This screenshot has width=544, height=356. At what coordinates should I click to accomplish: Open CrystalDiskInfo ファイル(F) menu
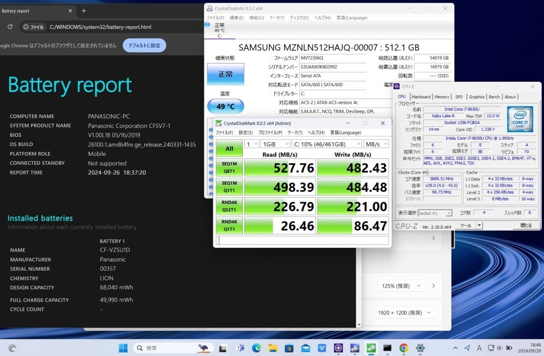tap(215, 18)
